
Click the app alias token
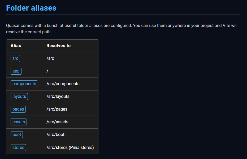point(16,71)
